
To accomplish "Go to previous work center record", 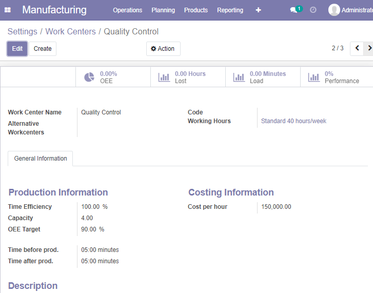I will (357, 49).
